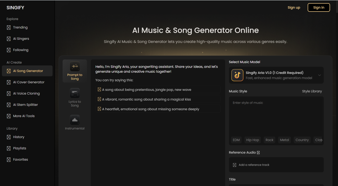Viewport: 338px width, 186px height.
Task: Click the AI Stem Splitter sidebar icon
Action: (x=9, y=105)
